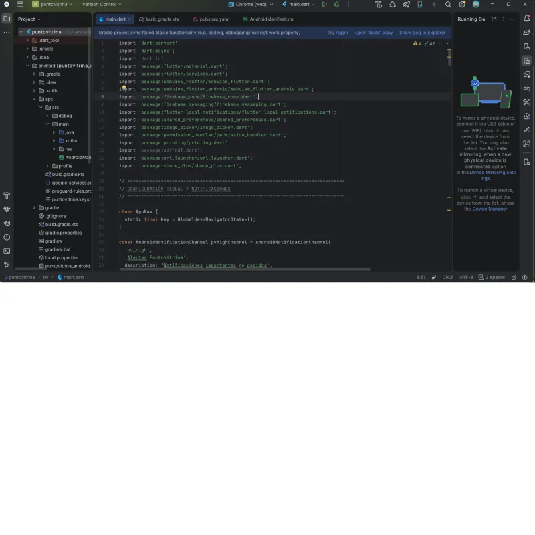535x535 pixels.
Task: Run main.dart with the green play icon
Action: (x=324, y=5)
